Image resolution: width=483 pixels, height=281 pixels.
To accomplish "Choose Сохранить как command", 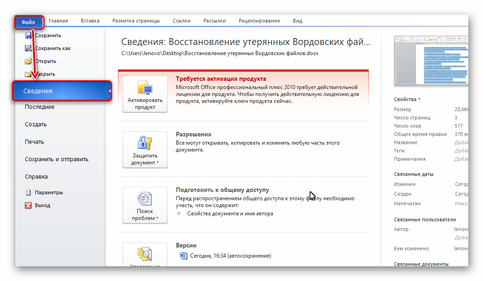I will click(53, 48).
